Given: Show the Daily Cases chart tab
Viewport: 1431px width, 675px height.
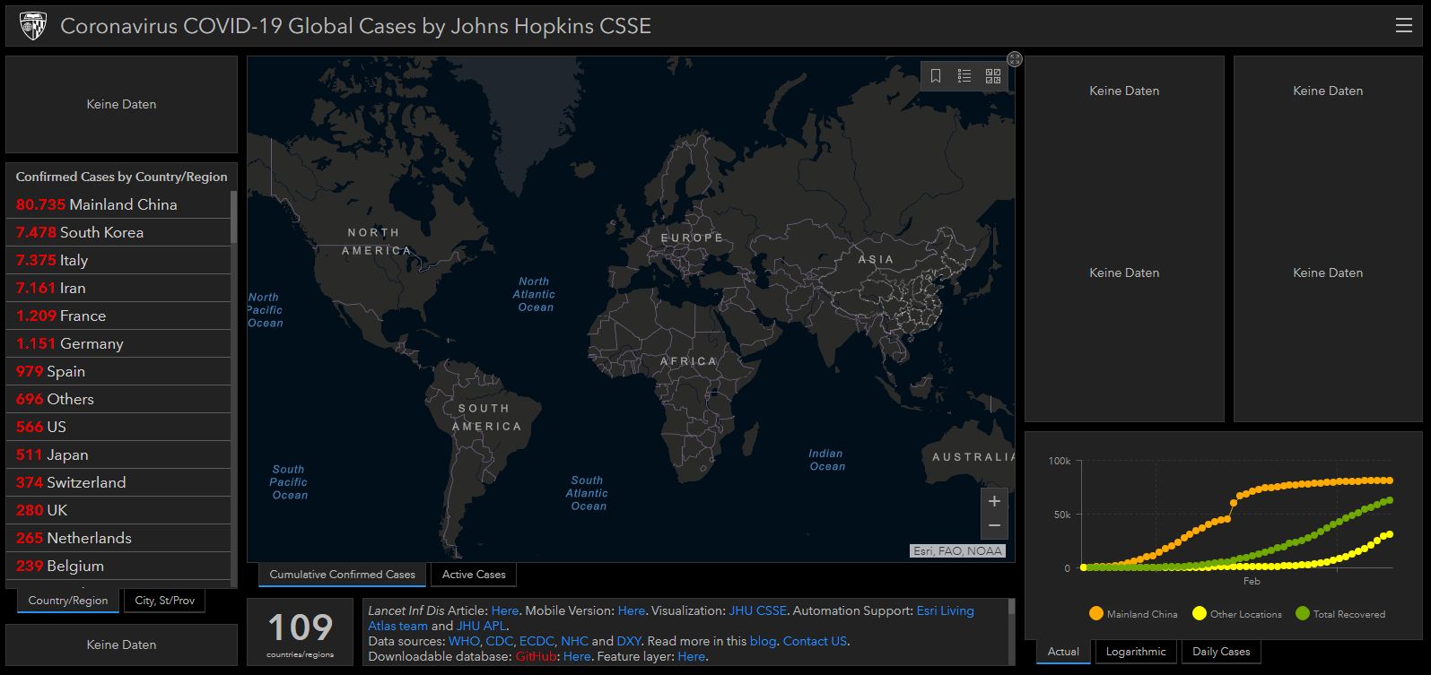Looking at the screenshot, I should coord(1221,652).
